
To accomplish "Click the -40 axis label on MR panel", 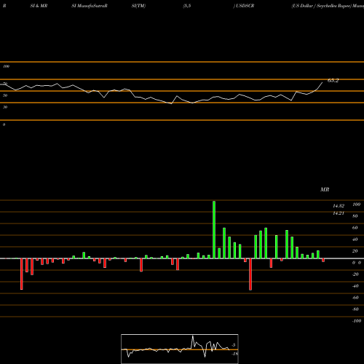I will click(x=355, y=286).
